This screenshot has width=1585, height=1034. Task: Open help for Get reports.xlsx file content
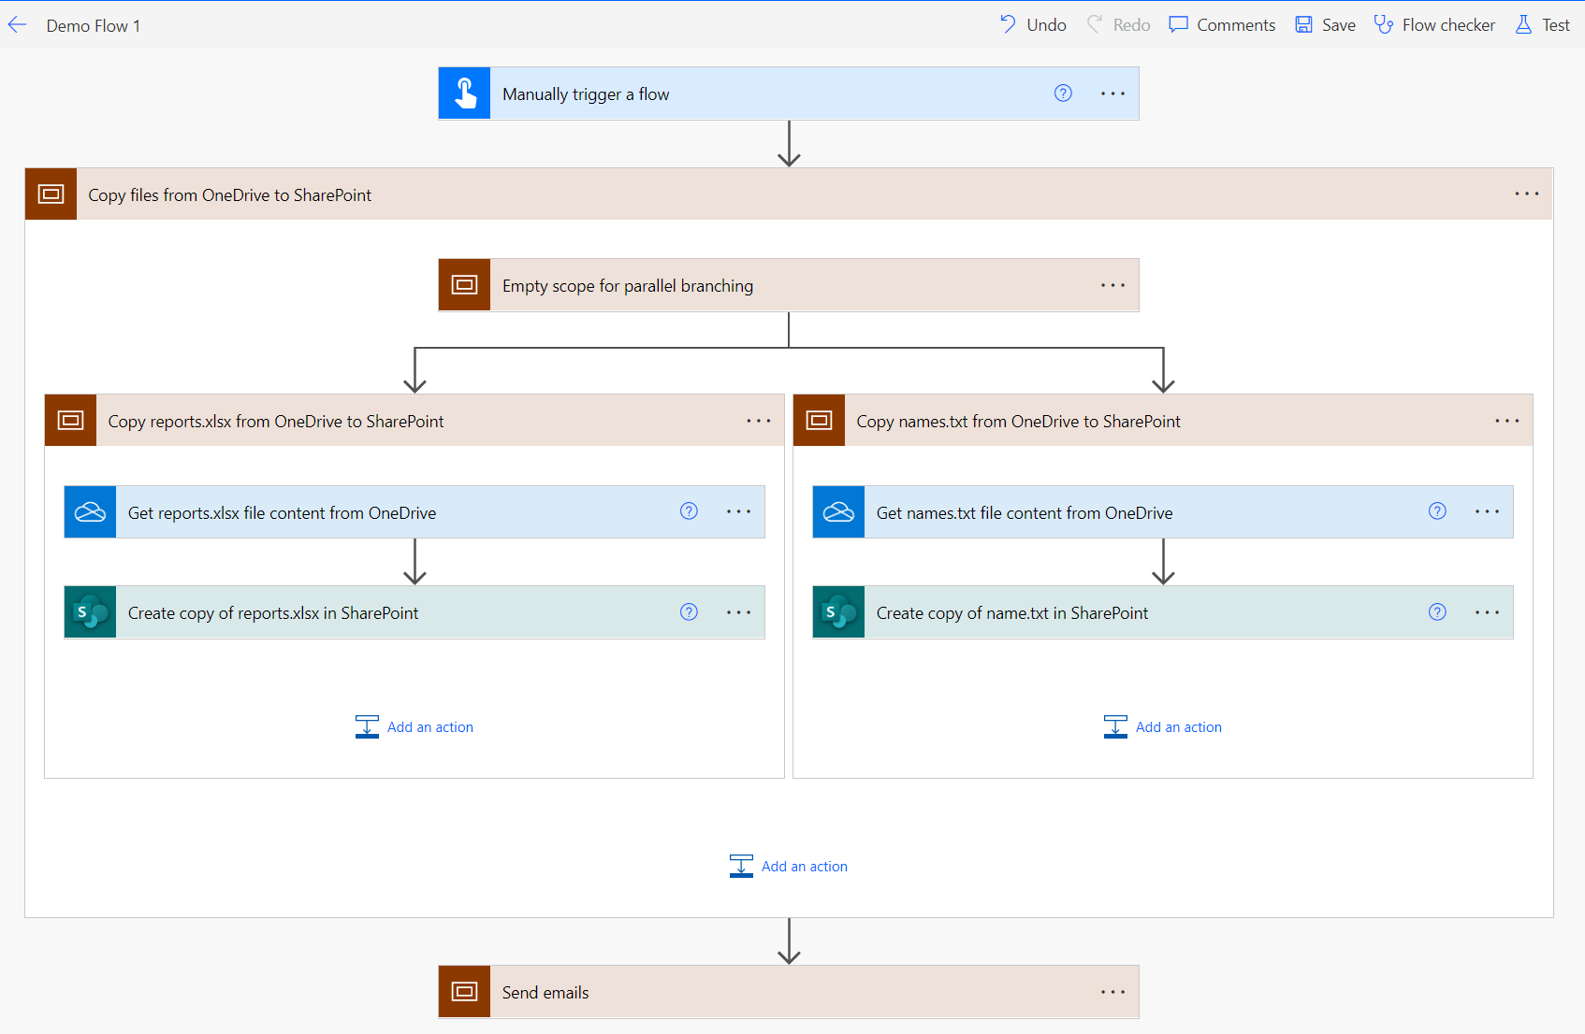click(x=689, y=511)
